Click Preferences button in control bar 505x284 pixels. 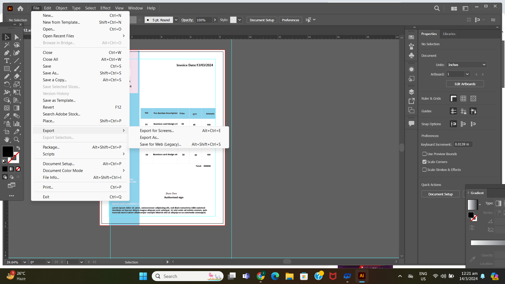click(290, 20)
